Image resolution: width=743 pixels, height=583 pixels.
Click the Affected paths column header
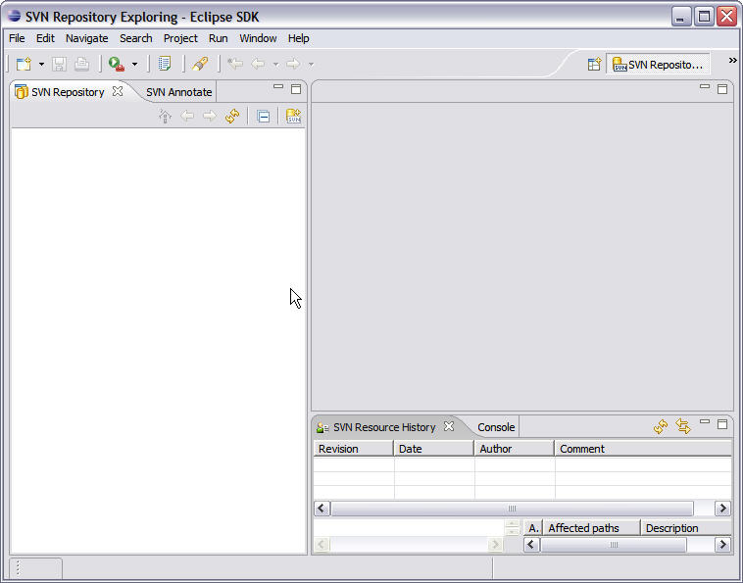[x=591, y=528]
